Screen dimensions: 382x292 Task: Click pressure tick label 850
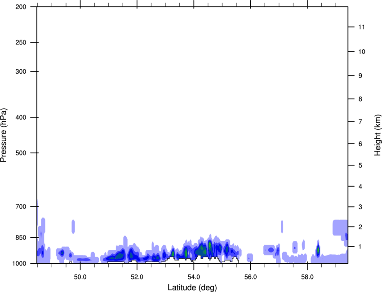[x=21, y=238]
